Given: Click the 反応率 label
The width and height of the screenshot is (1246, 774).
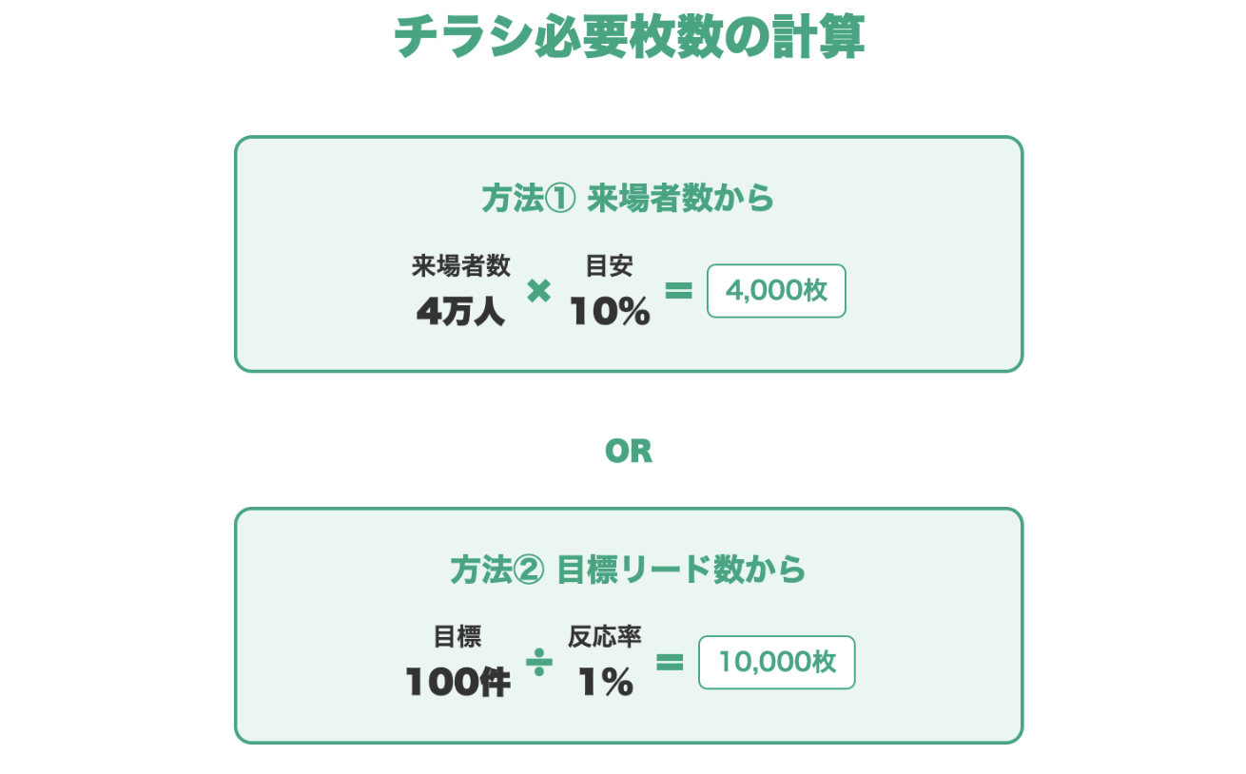Looking at the screenshot, I should (605, 637).
